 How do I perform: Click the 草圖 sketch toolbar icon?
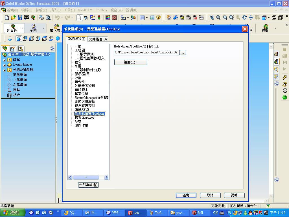(33, 28)
